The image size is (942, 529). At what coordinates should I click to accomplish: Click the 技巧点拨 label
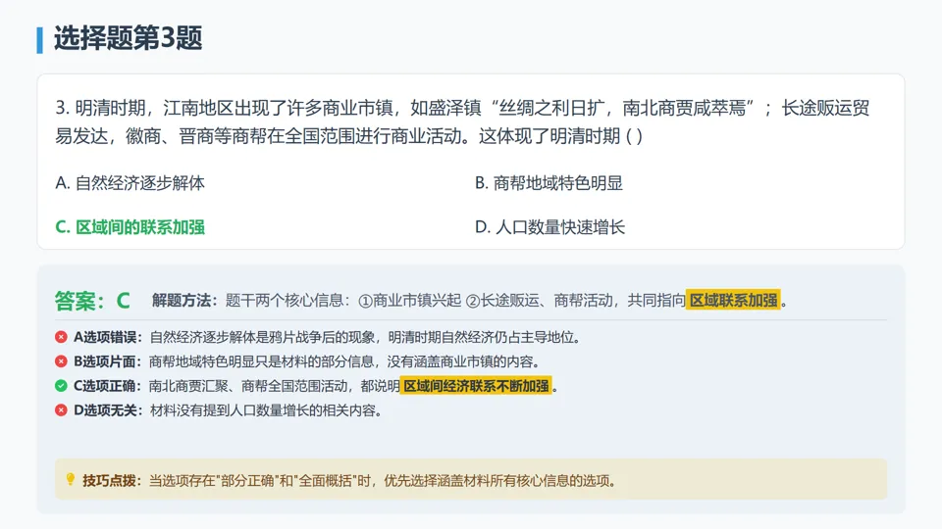[x=112, y=480]
